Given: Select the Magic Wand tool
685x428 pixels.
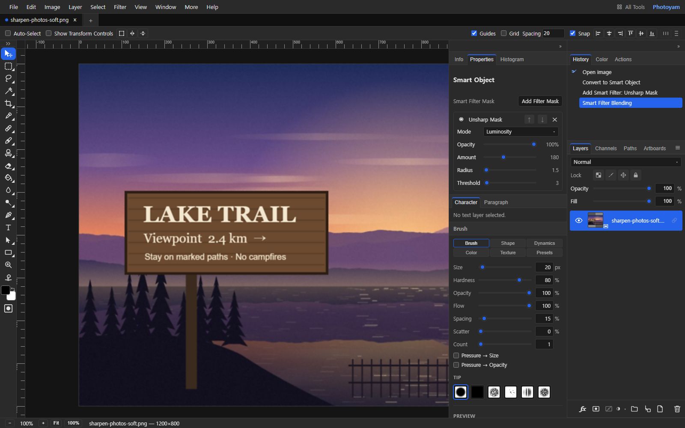Looking at the screenshot, I should (8, 91).
